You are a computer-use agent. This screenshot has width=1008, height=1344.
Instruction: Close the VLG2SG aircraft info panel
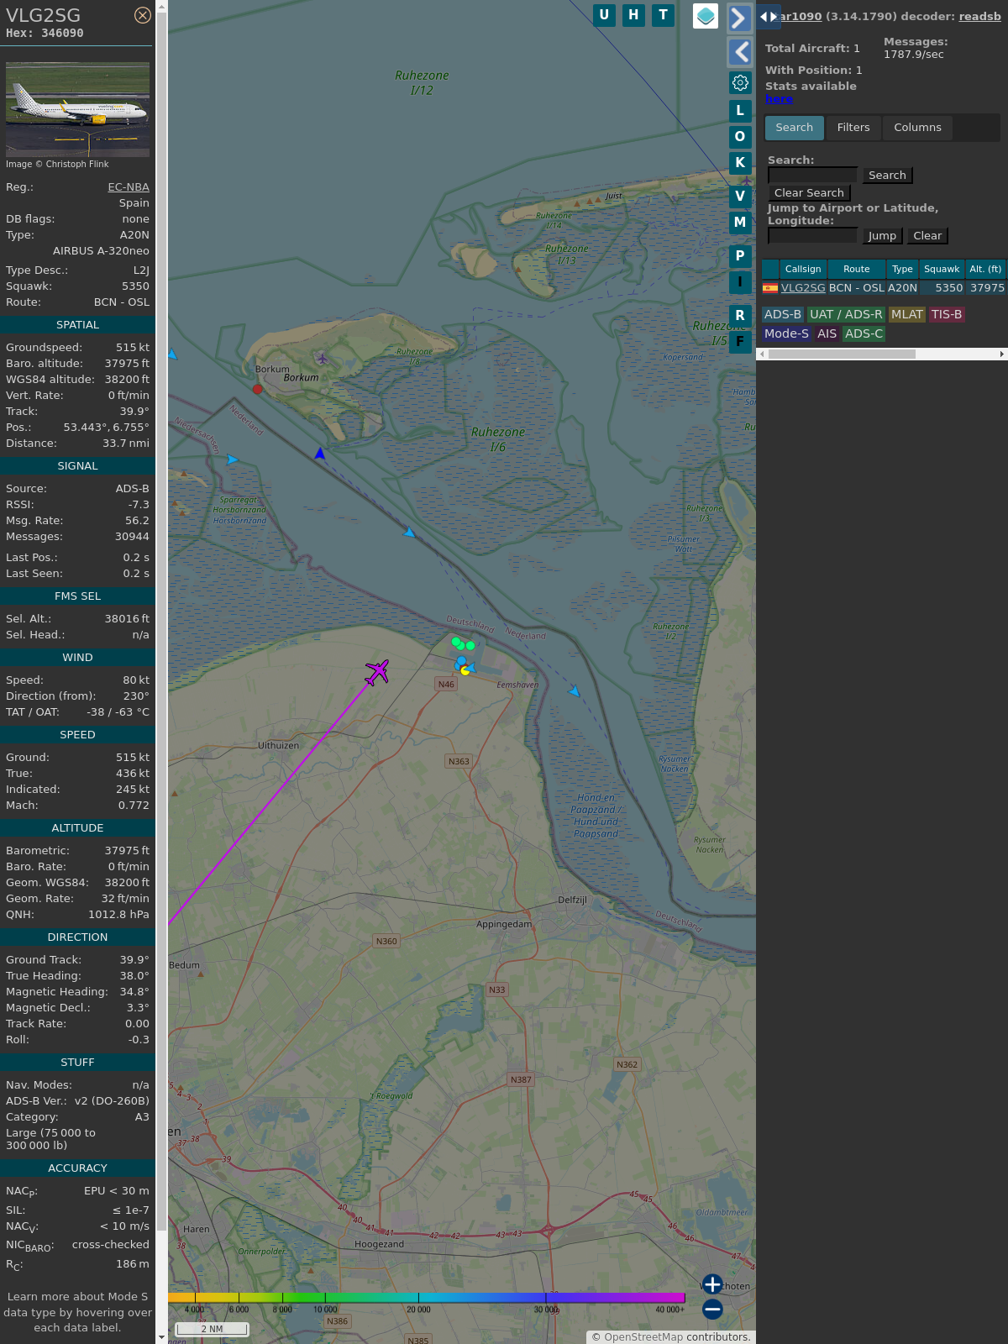(143, 15)
